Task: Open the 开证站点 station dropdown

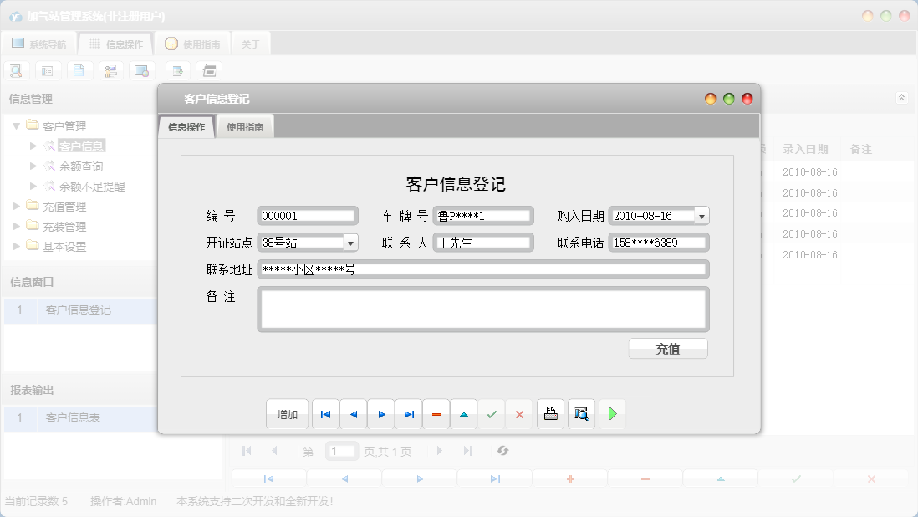Action: pyautogui.click(x=350, y=243)
